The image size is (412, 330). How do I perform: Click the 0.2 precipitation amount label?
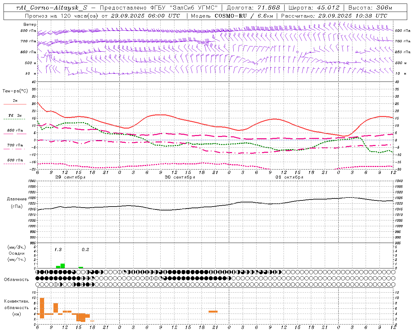[85, 249]
